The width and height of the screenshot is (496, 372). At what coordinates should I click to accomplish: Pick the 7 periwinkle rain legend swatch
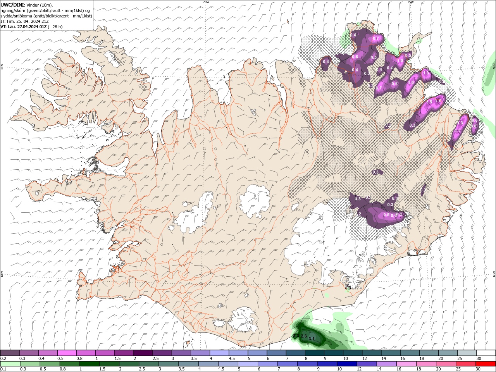[x=287, y=364]
